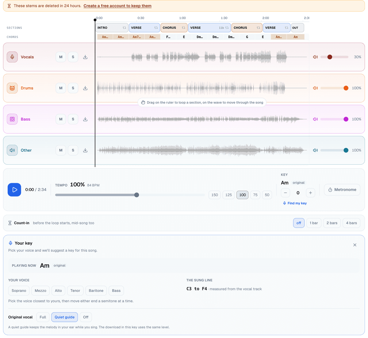This screenshot has width=368, height=338.
Task: Jump to the OUT section
Action: click(x=297, y=28)
